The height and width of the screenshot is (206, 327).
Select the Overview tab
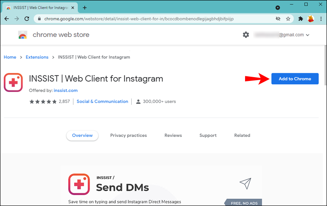[x=82, y=136]
